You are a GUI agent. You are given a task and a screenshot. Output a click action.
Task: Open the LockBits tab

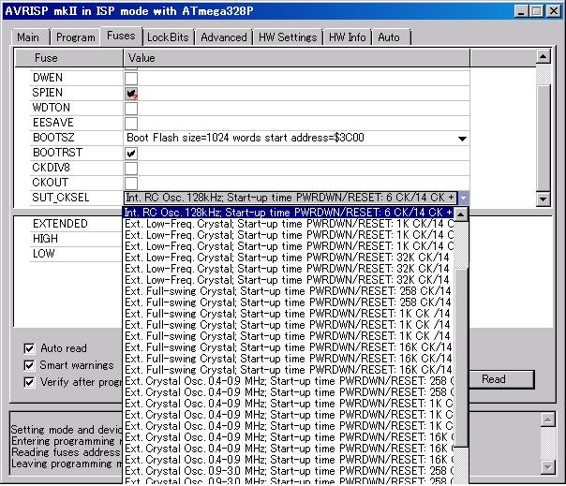coord(168,37)
